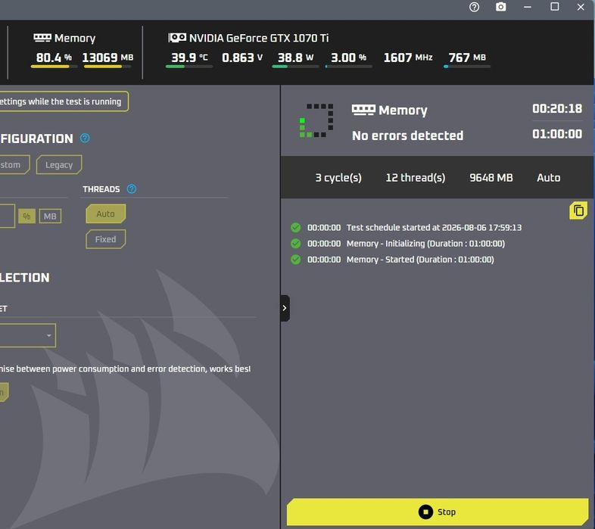Click the GPU voltage 0.863 V reading
The height and width of the screenshot is (529, 595).
click(x=242, y=58)
